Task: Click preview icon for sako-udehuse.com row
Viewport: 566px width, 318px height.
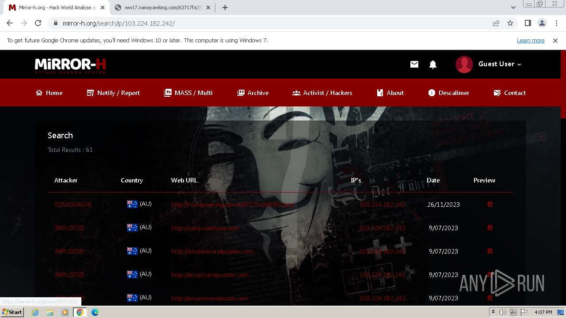Action: pos(490,228)
